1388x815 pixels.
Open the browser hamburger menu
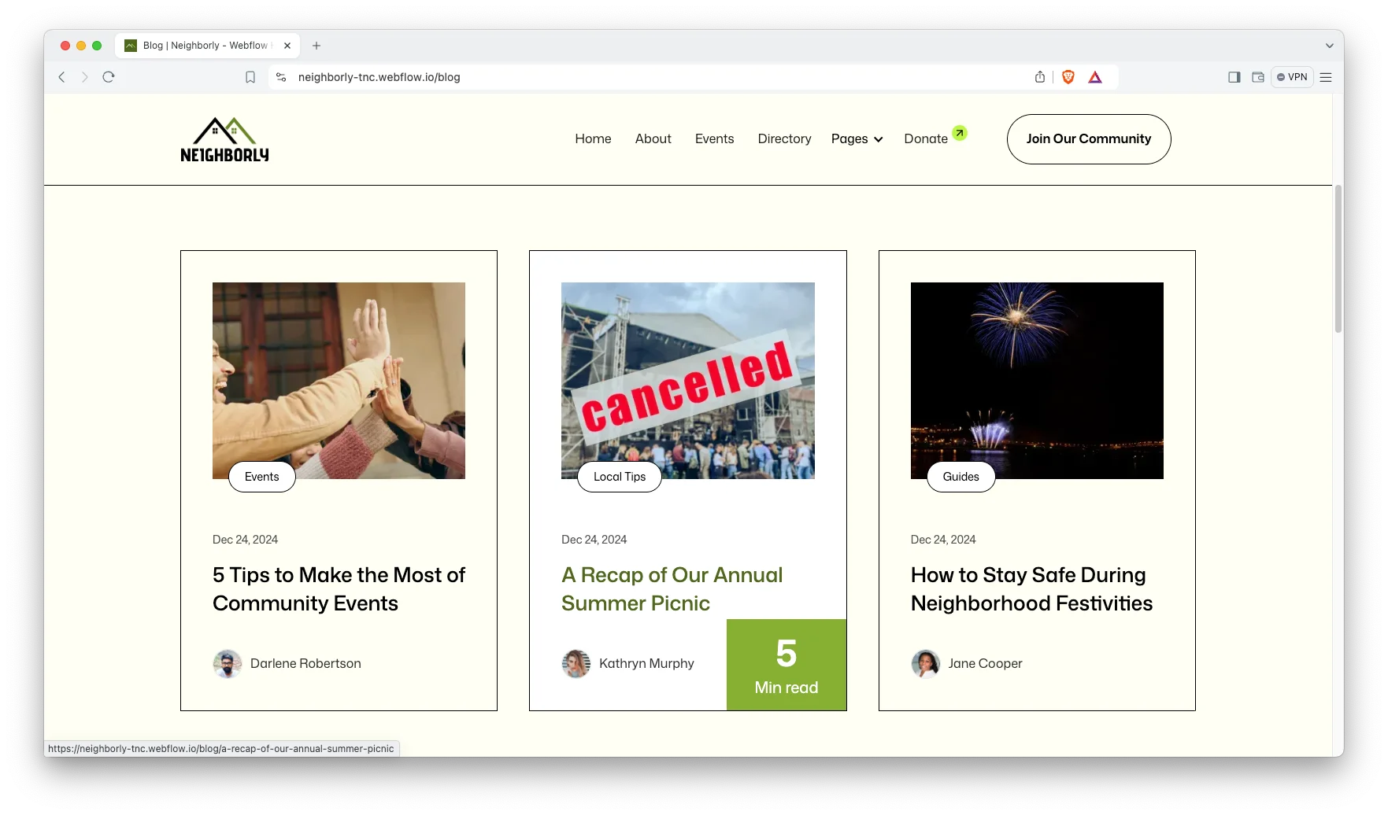point(1326,77)
